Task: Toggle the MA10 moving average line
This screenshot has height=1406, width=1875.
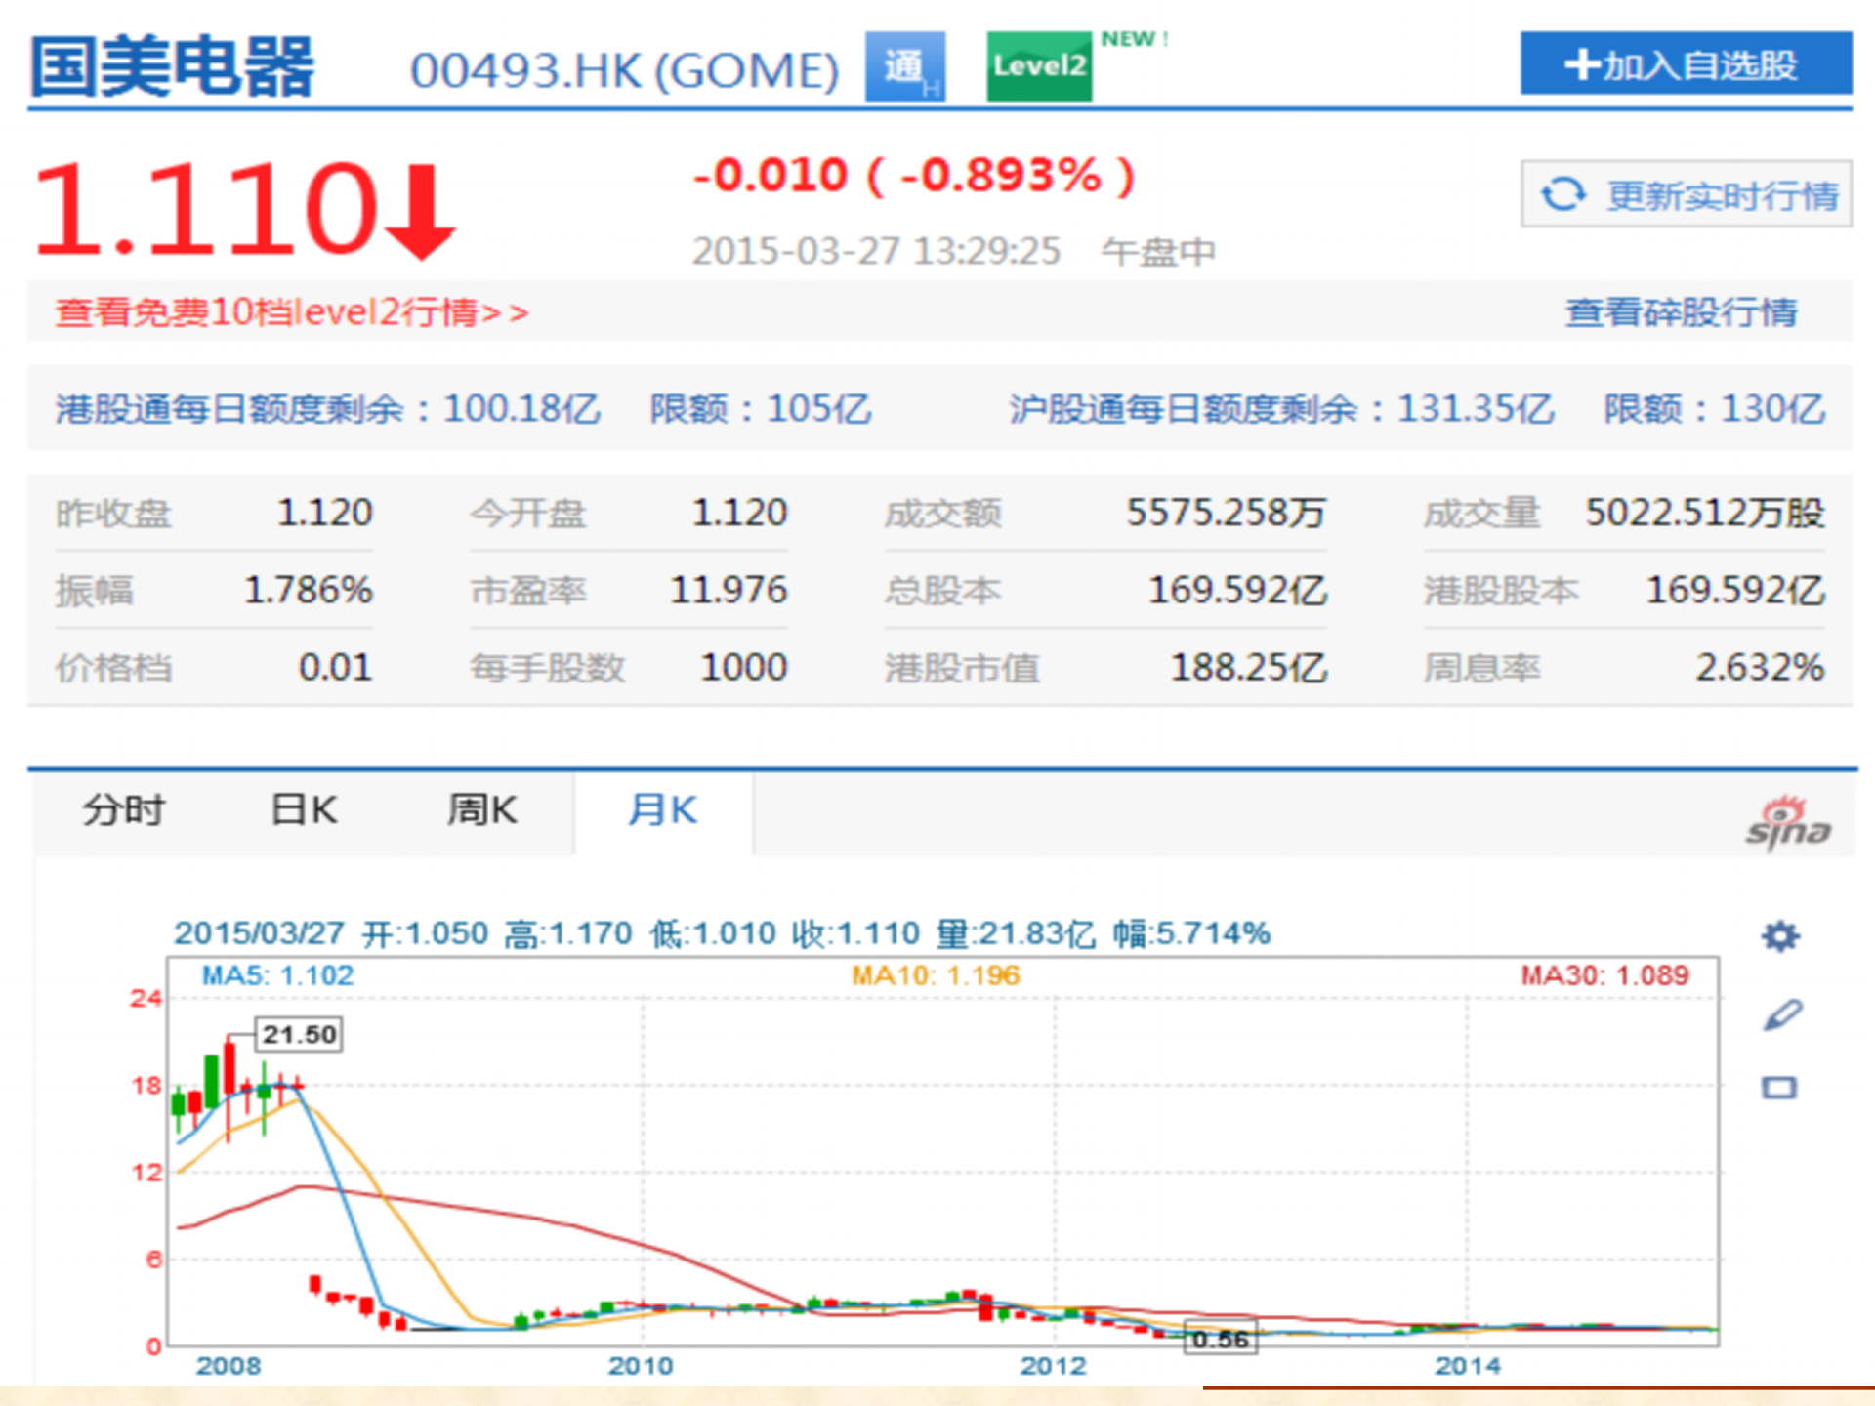Action: point(934,974)
